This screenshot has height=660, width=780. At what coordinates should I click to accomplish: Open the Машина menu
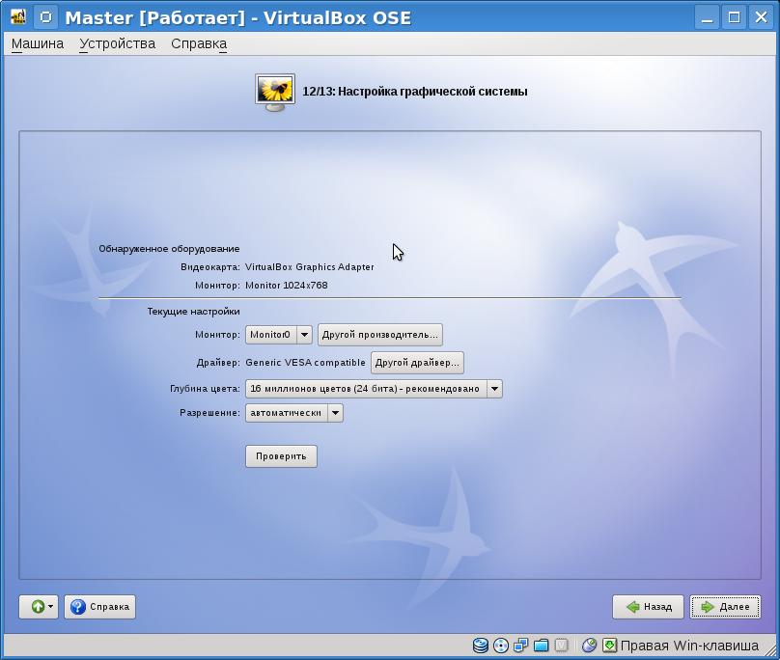click(x=38, y=43)
